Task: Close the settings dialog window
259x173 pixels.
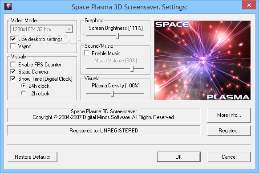Action: [x=249, y=5]
